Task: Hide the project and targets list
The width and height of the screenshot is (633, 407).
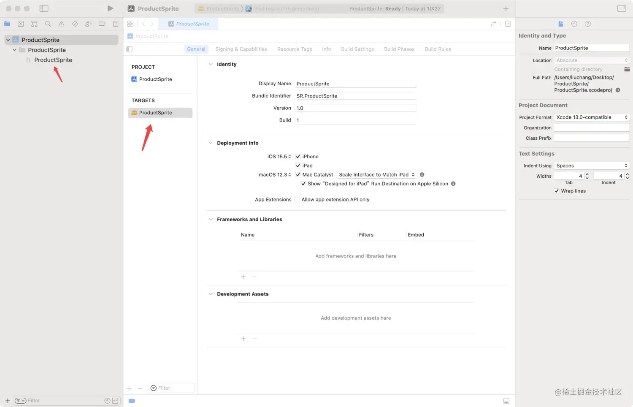Action: (x=130, y=49)
